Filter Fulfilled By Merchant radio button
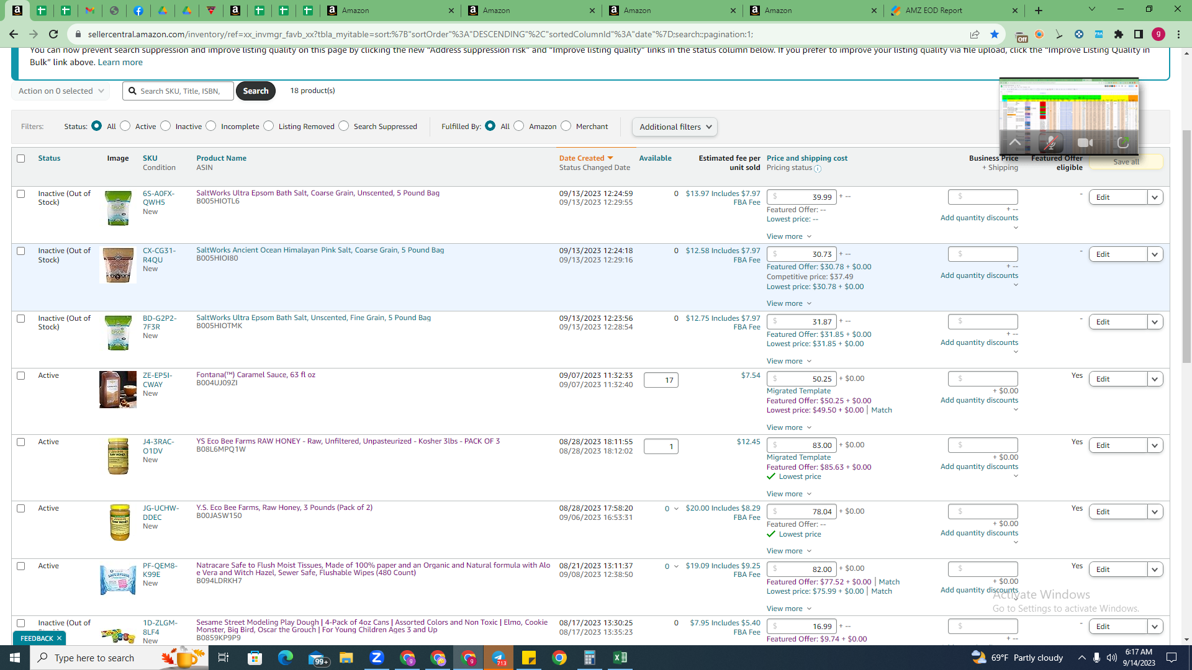 click(566, 126)
